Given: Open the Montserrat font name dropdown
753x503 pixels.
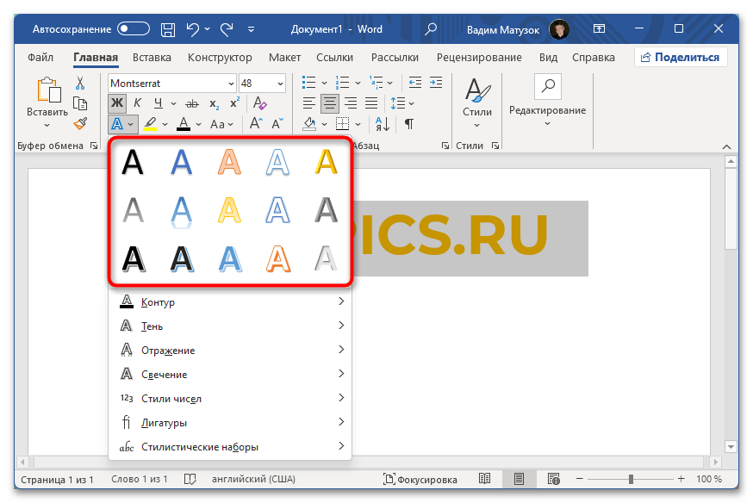Looking at the screenshot, I should (230, 84).
